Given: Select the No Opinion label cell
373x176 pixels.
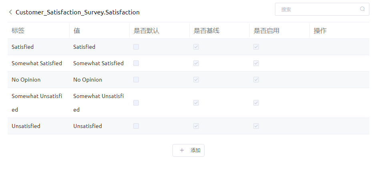Looking at the screenshot, I should (38, 80).
